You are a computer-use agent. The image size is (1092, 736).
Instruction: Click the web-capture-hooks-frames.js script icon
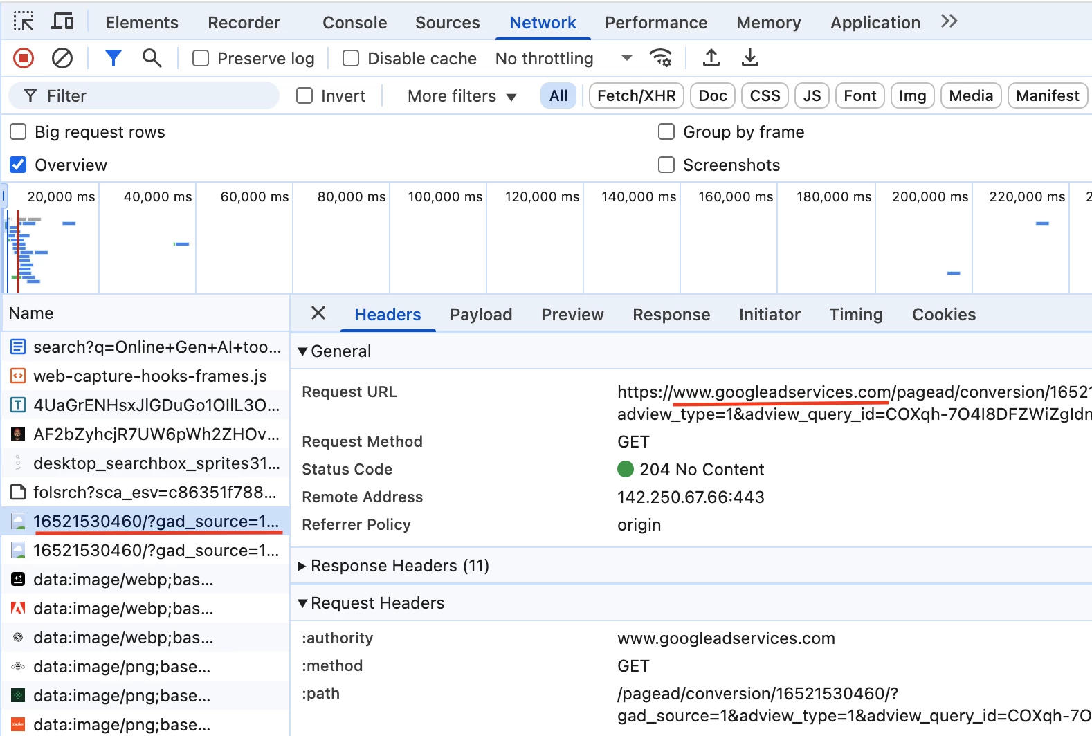(18, 376)
